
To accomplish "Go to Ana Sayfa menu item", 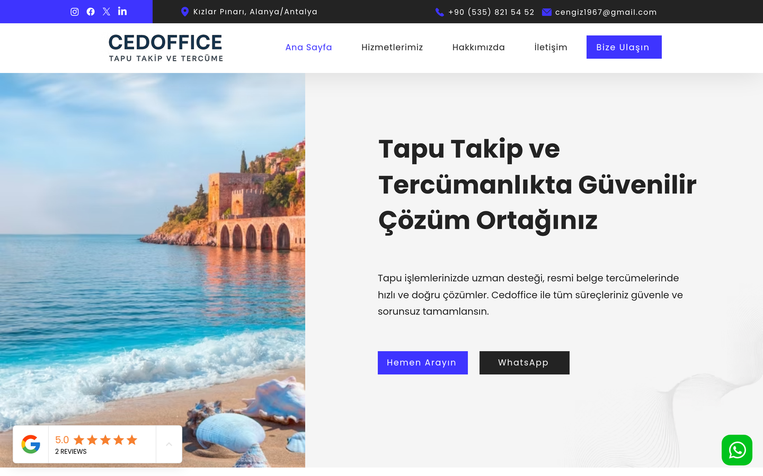I will click(x=309, y=47).
